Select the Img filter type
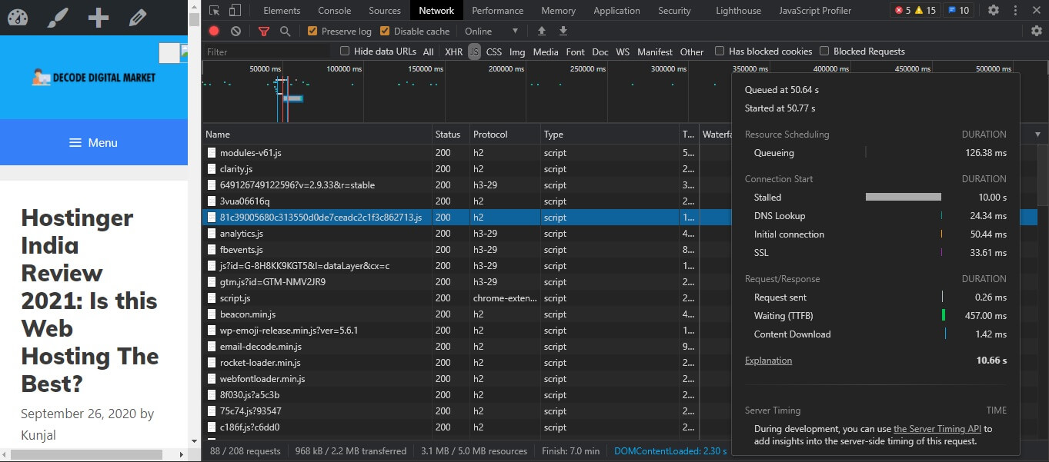Viewport: 1049px width, 462px height. (x=517, y=52)
